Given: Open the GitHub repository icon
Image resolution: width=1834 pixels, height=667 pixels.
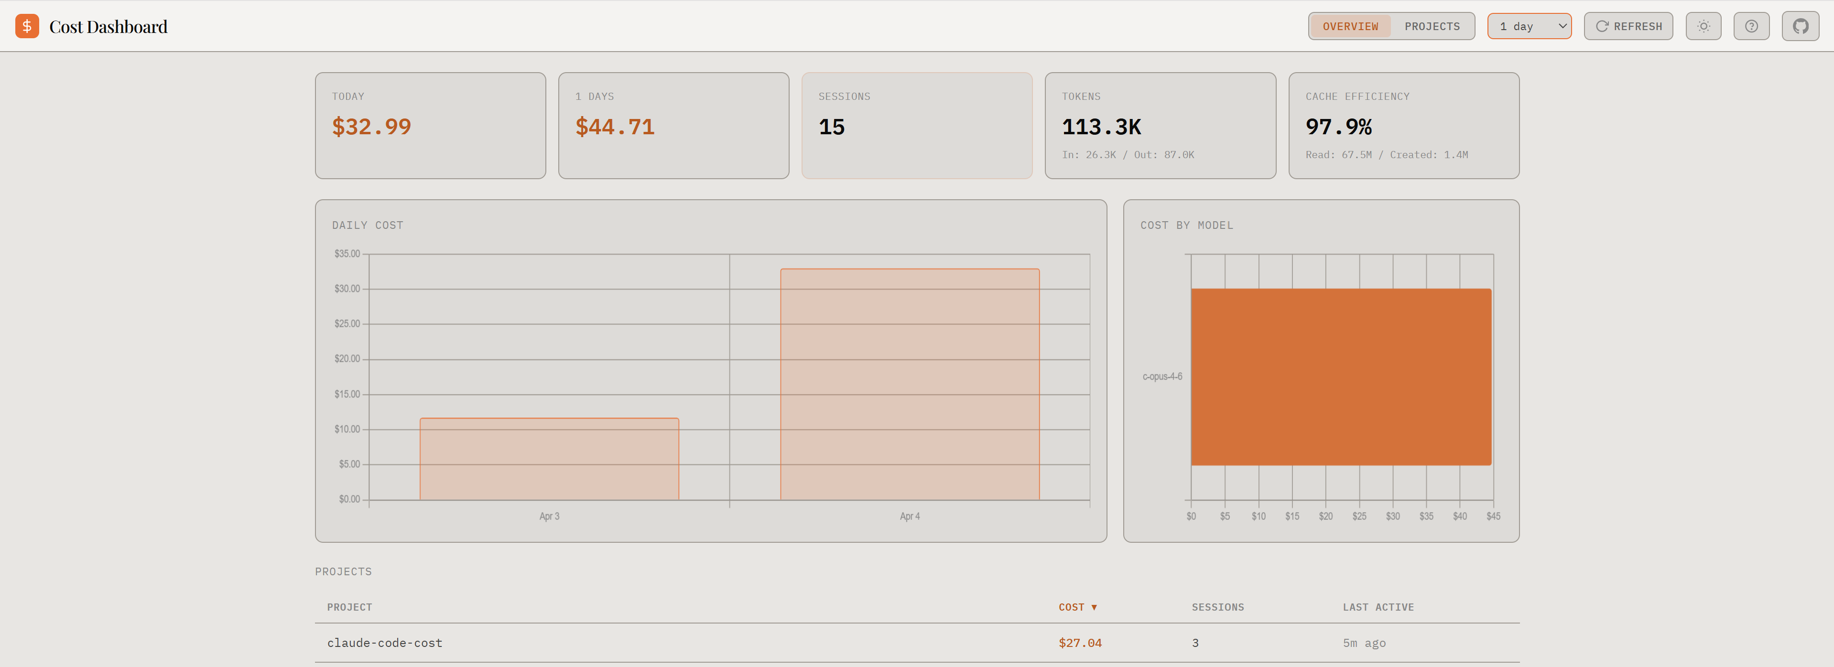Looking at the screenshot, I should click(x=1800, y=26).
